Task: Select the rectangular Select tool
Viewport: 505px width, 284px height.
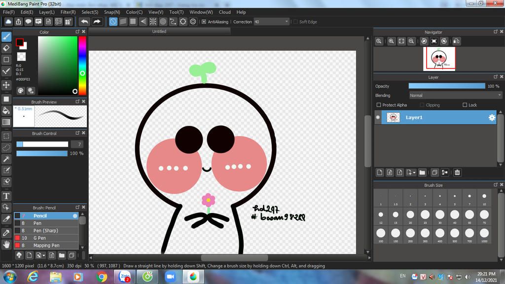Action: coord(6,136)
